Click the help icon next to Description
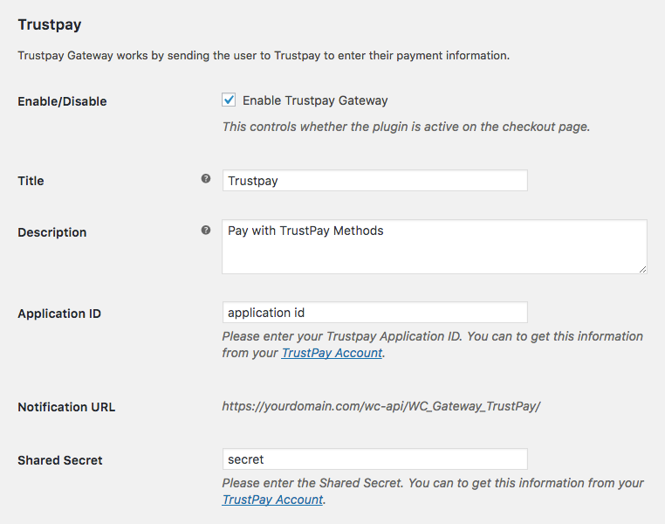The image size is (665, 524). [206, 230]
